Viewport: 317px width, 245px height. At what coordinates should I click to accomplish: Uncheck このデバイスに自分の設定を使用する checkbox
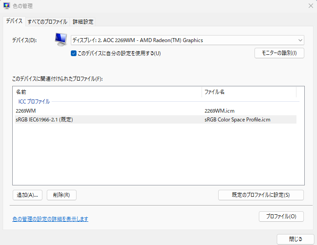[73, 53]
